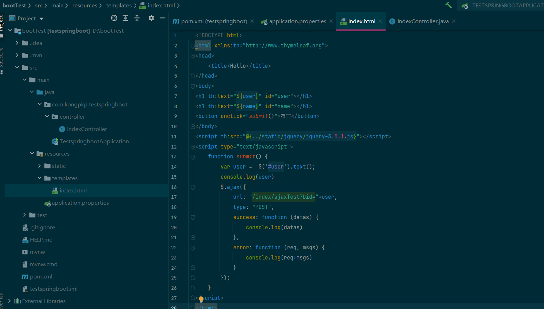544x309 pixels.
Task: Click the lightbulb quick-fix icon on line 27
Action: point(201,299)
